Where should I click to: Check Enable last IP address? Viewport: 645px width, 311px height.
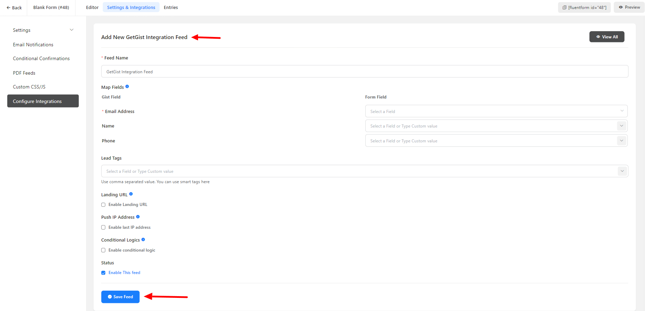(x=103, y=227)
